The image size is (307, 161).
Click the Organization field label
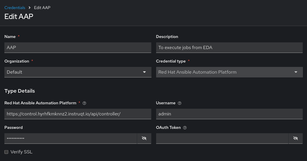pyautogui.click(x=17, y=61)
